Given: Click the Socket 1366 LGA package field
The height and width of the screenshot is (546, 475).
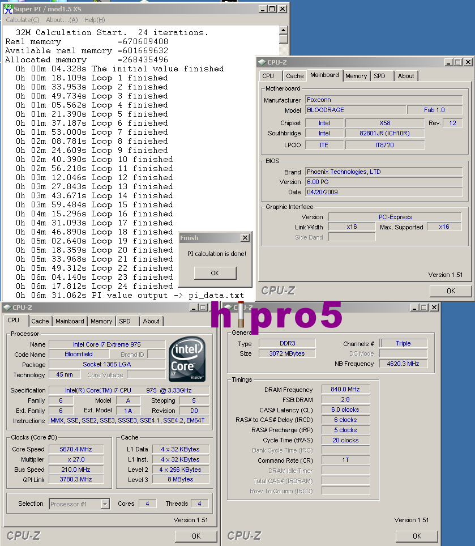Looking at the screenshot, I should [107, 364].
